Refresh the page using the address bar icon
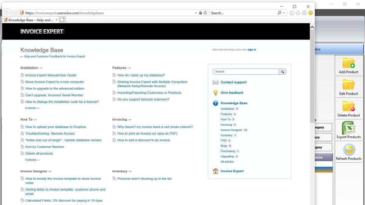This screenshot has height=205, width=365. 205,13
